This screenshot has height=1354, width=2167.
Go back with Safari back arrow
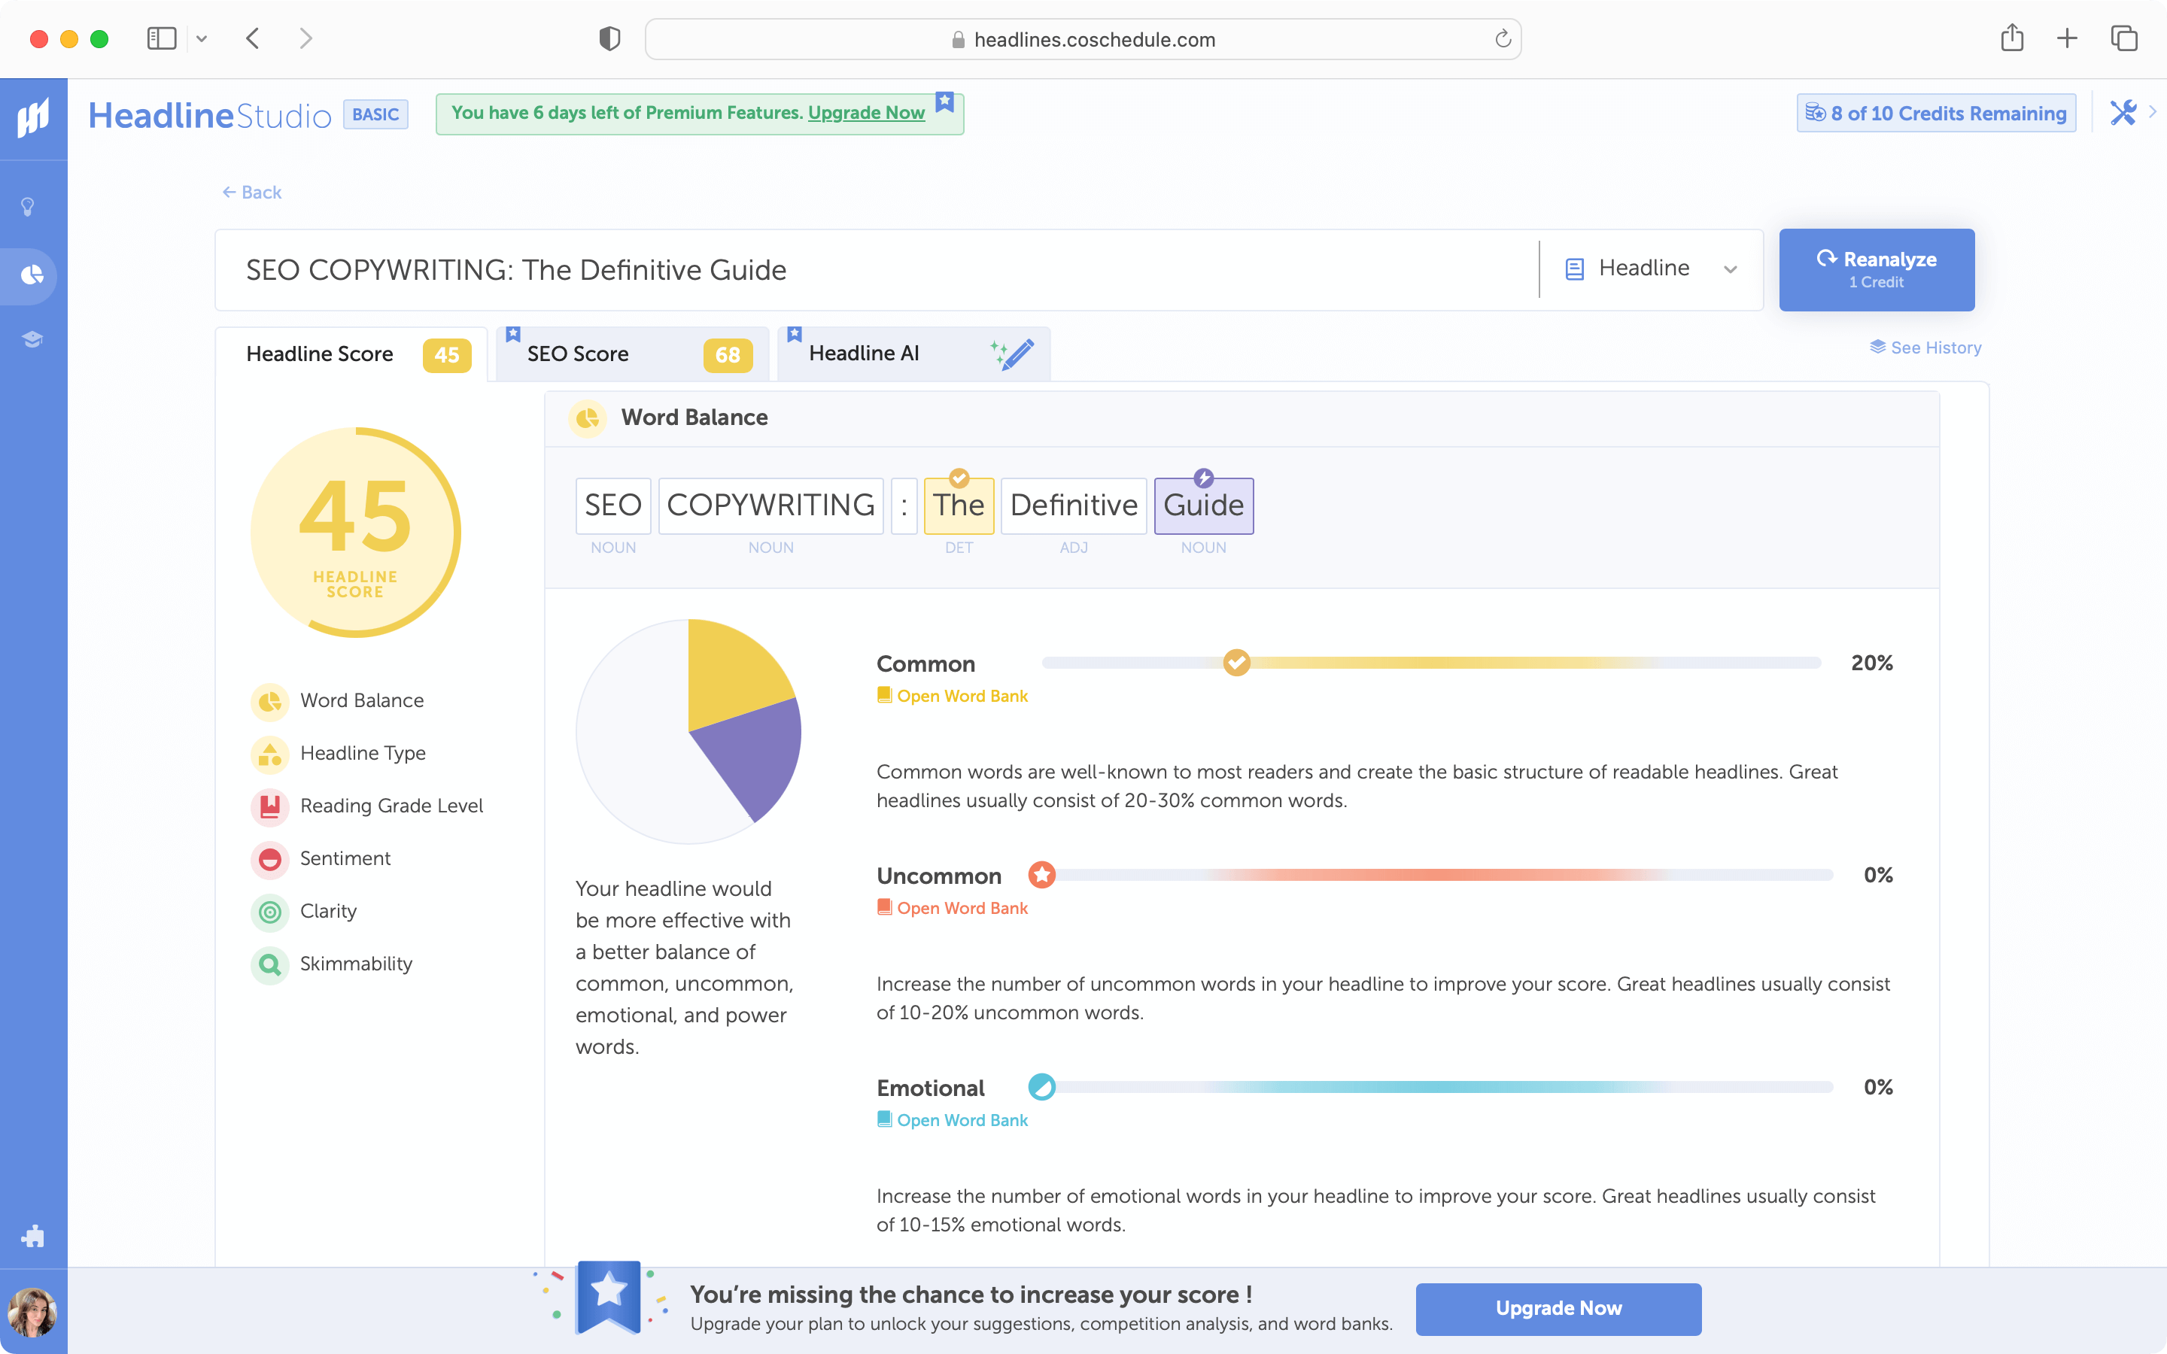[x=253, y=38]
